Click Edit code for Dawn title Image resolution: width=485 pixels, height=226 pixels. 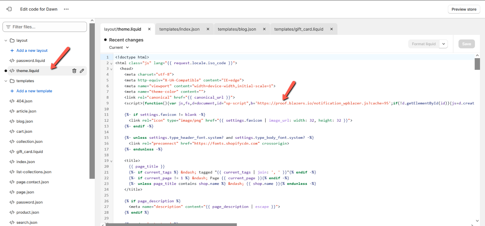click(x=39, y=9)
